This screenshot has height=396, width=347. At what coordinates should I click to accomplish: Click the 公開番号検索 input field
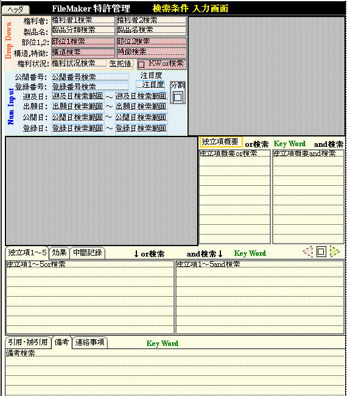90,77
